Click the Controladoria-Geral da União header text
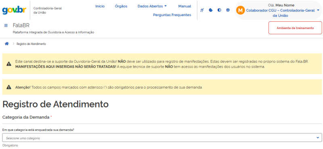 tap(48, 10)
